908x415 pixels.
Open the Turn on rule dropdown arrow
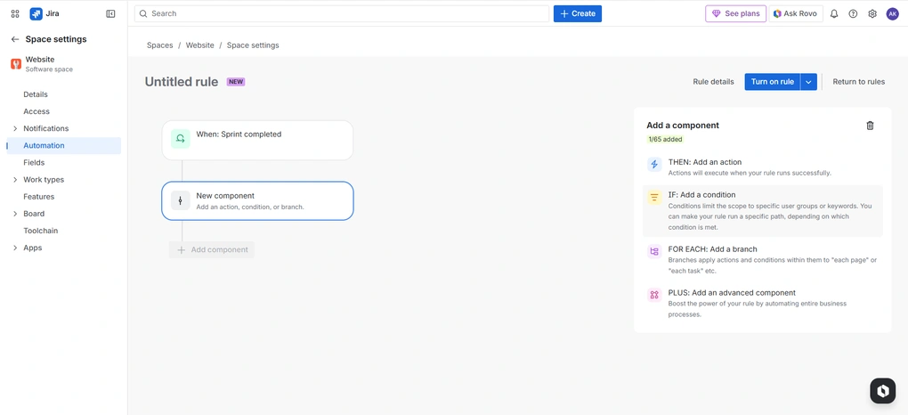pos(809,82)
